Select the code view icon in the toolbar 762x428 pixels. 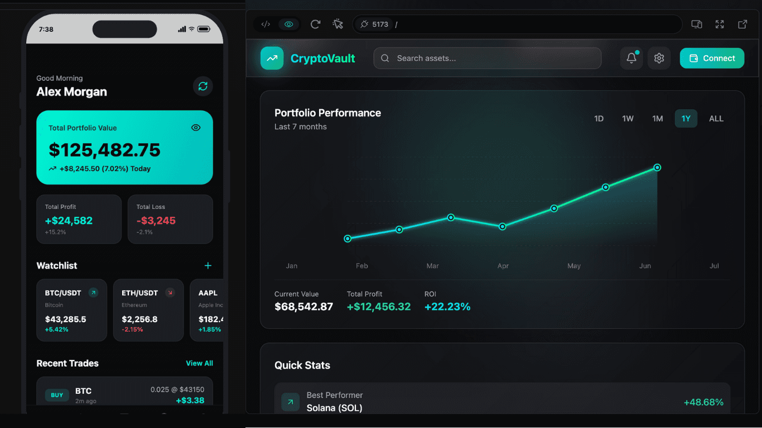266,24
